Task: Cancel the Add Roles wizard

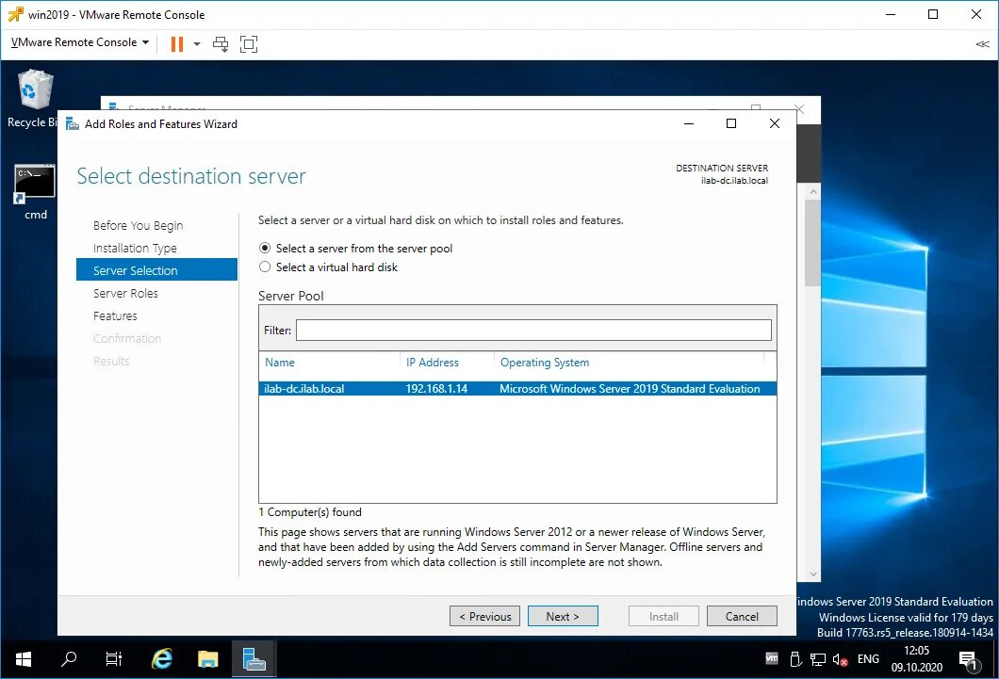Action: 742,616
